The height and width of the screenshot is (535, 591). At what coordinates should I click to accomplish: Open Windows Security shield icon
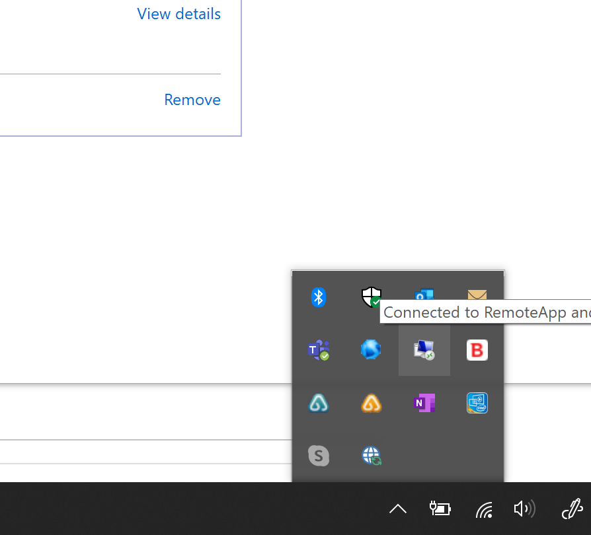click(372, 297)
